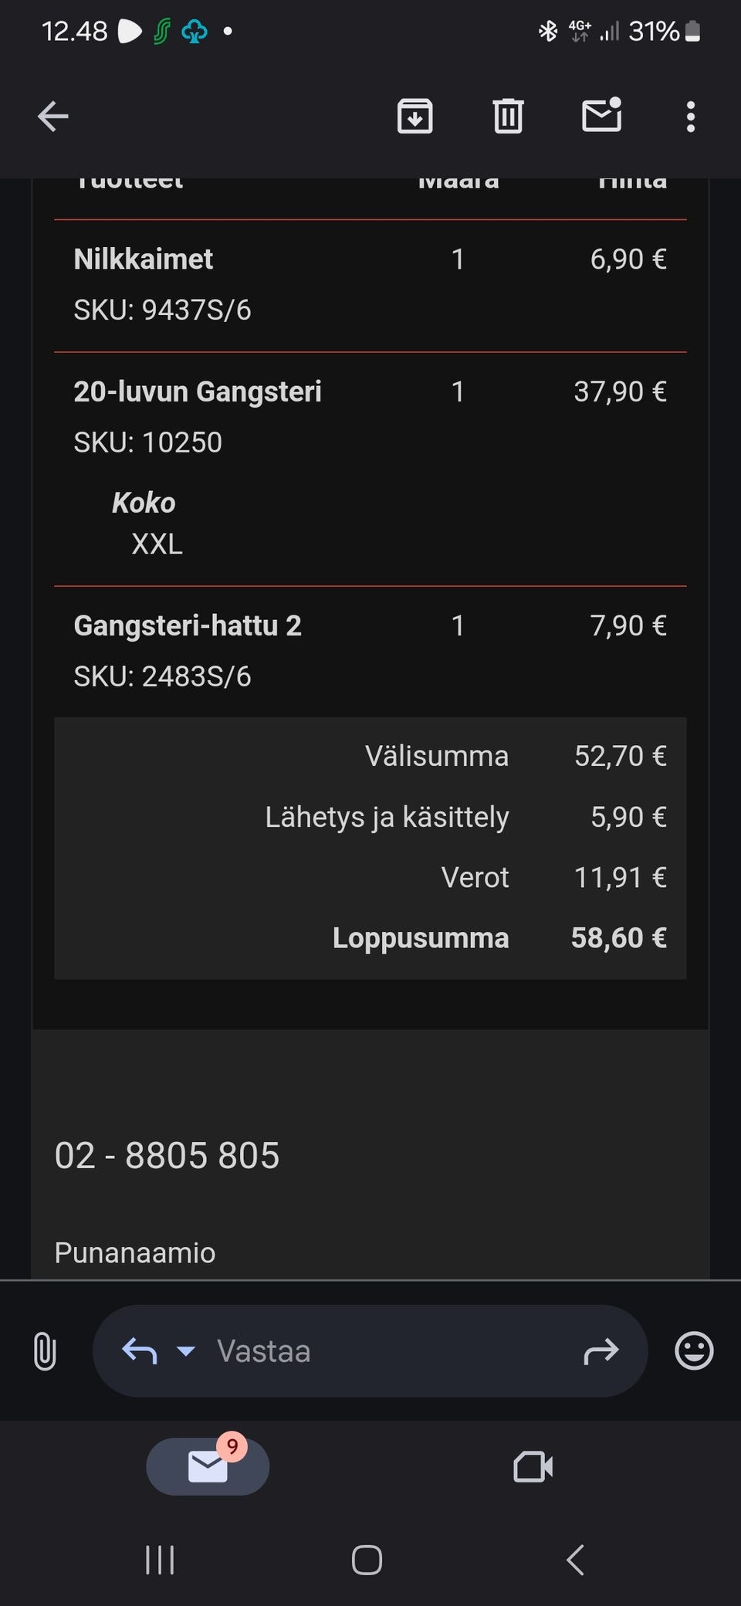
Task: Delete the email using the trash icon
Action: (508, 117)
